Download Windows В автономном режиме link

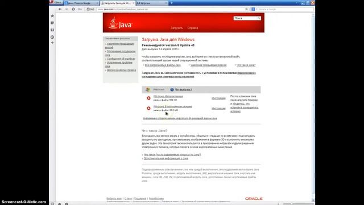coord(173,106)
